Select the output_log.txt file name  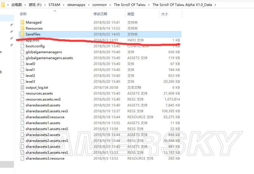(x=37, y=88)
